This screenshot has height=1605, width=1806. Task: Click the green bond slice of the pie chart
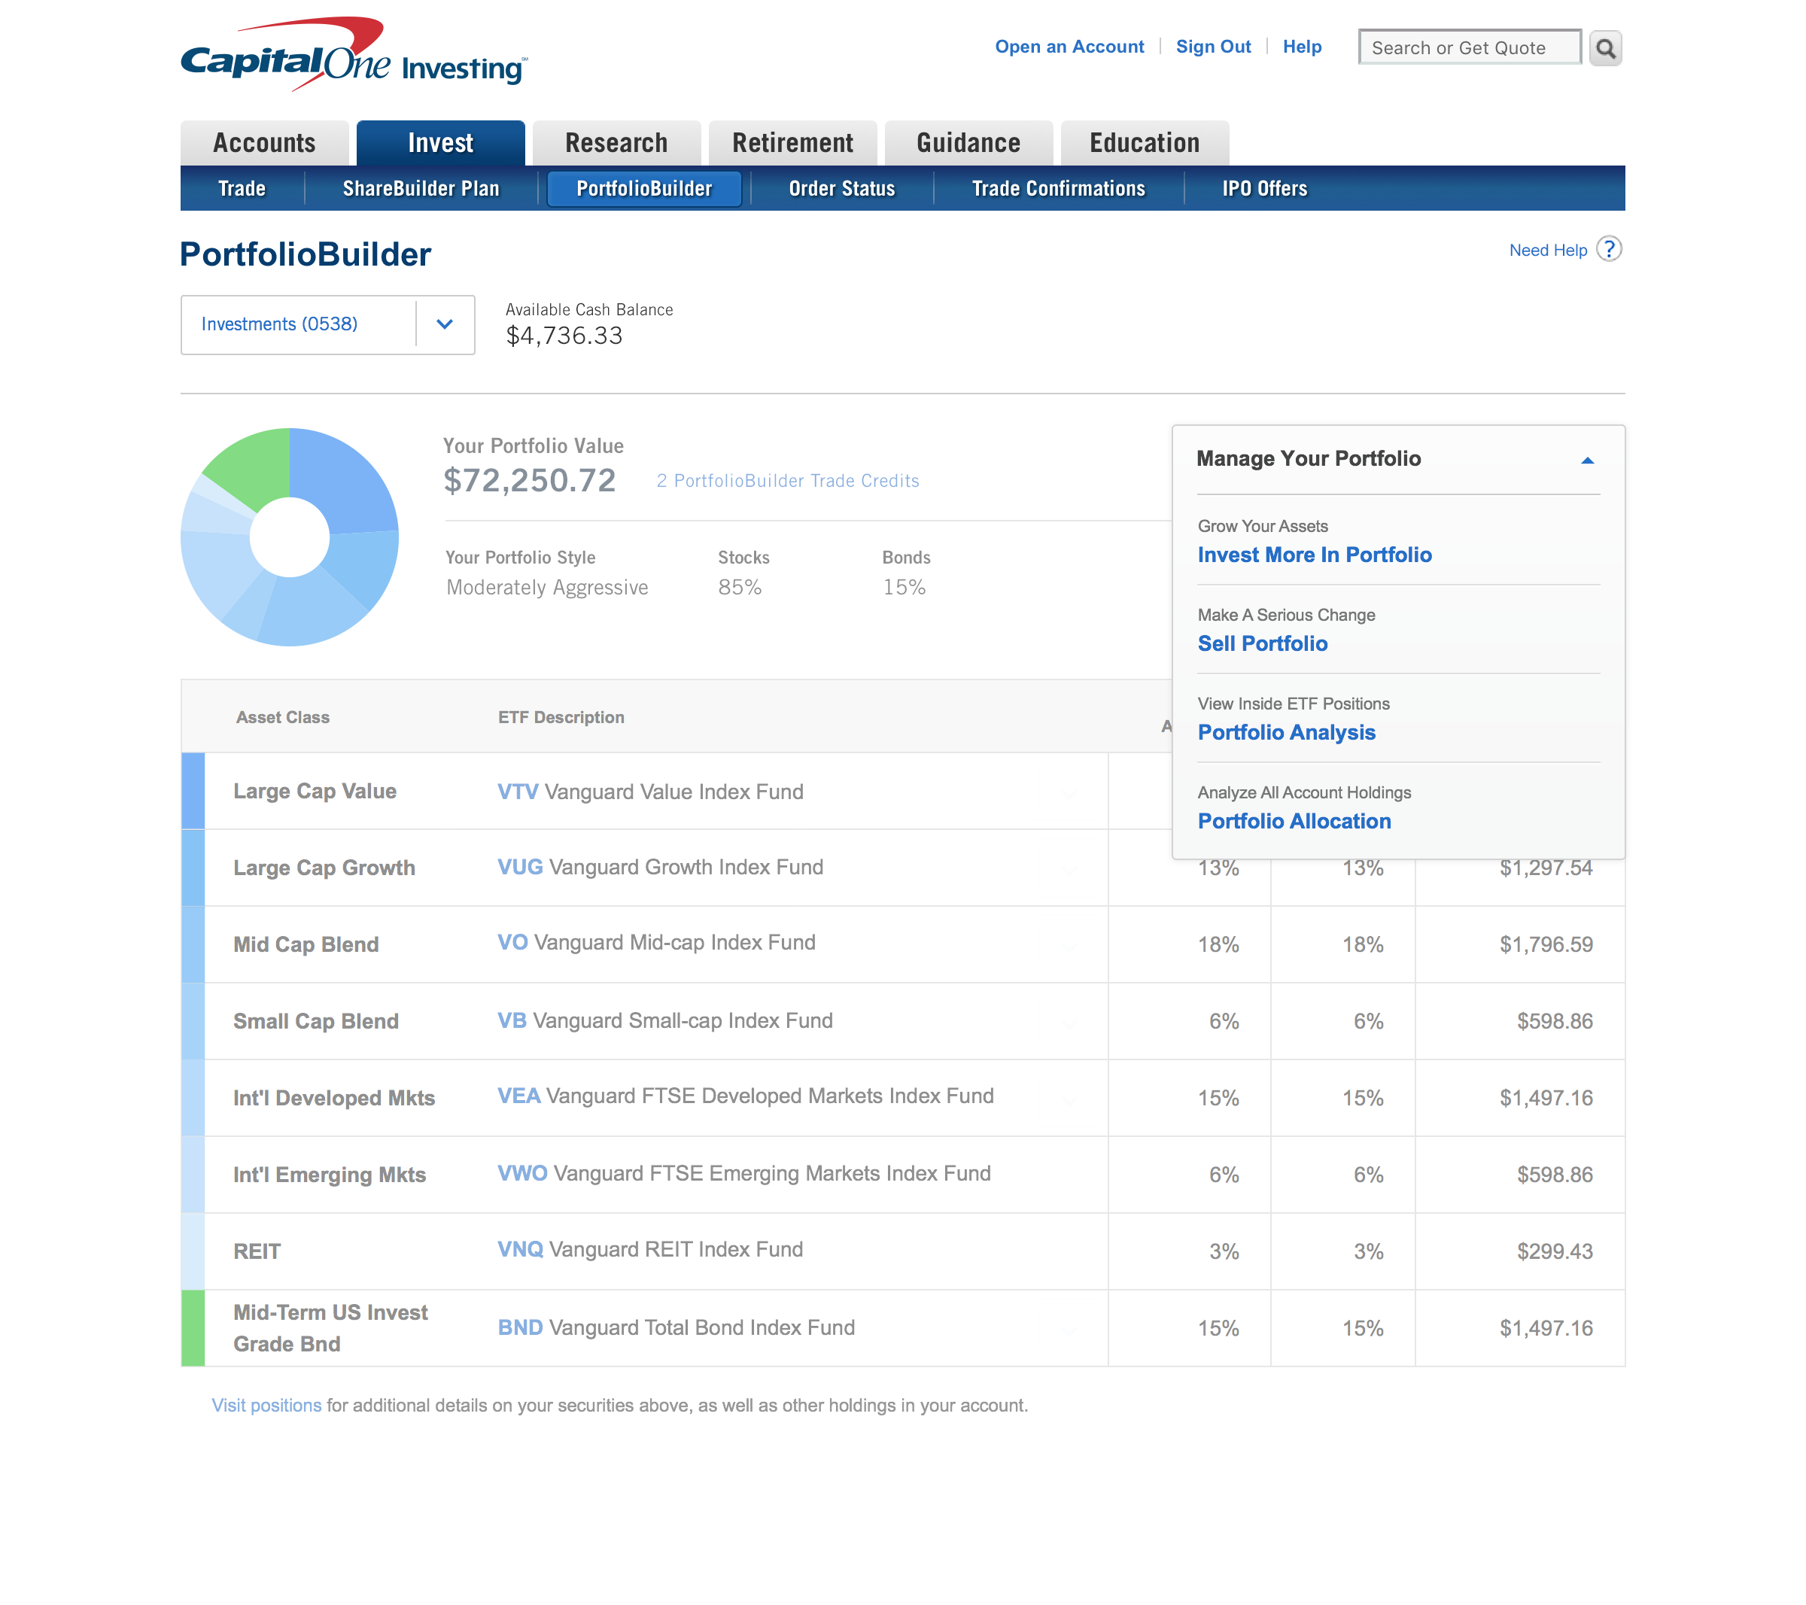[252, 466]
